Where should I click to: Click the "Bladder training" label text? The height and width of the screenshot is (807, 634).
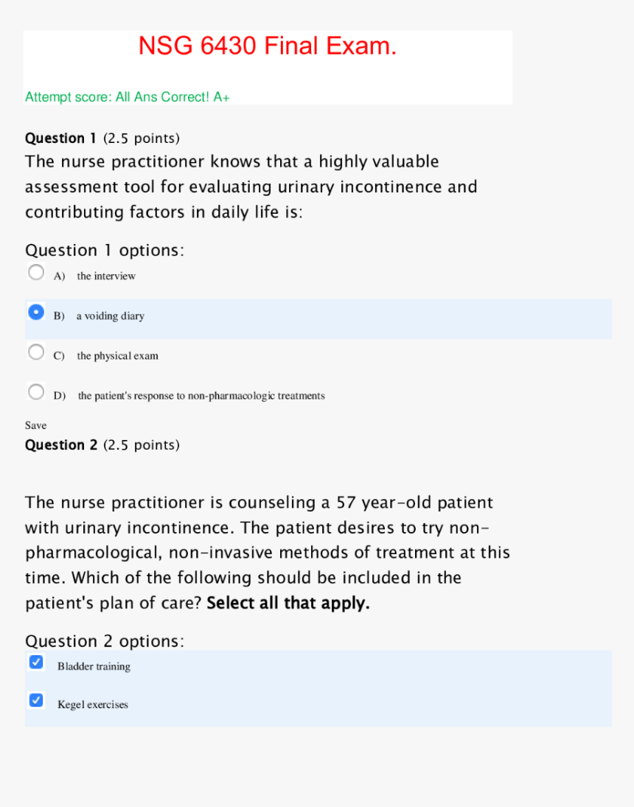[x=94, y=667]
